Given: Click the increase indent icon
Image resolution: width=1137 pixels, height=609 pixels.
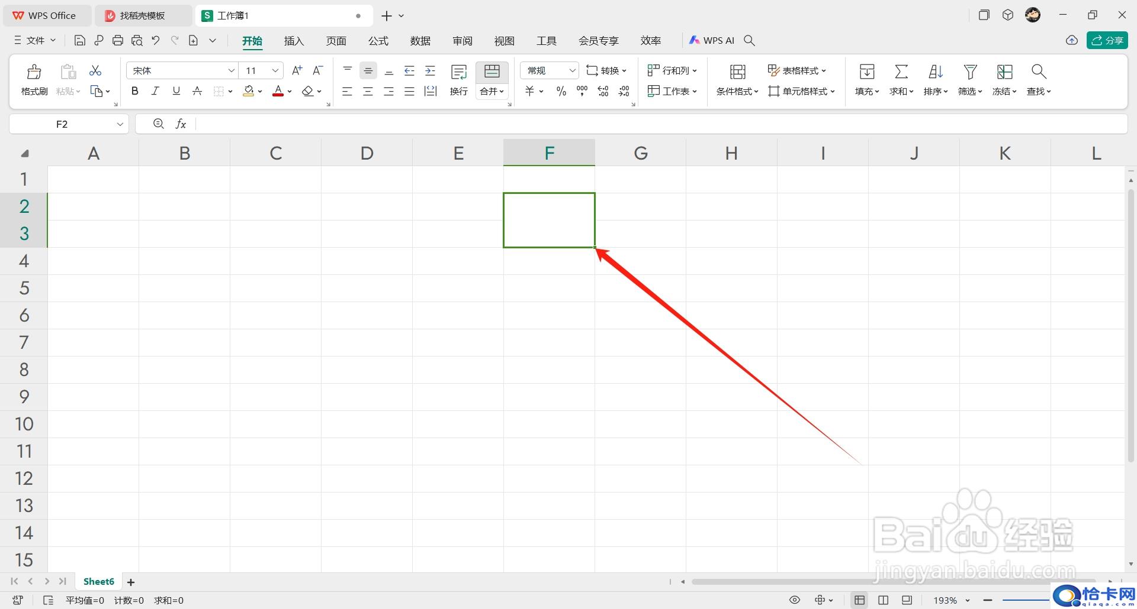Looking at the screenshot, I should coord(431,71).
